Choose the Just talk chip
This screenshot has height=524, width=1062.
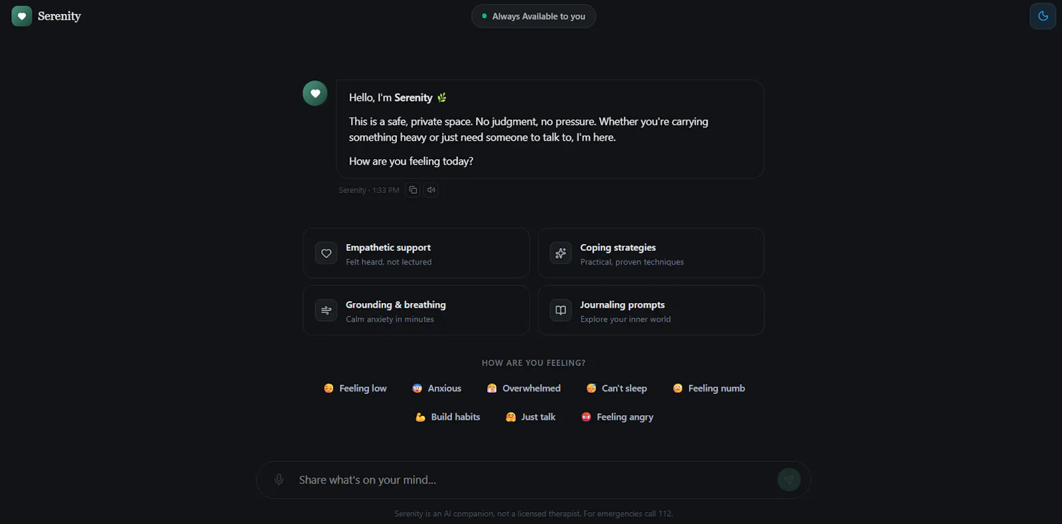click(530, 417)
